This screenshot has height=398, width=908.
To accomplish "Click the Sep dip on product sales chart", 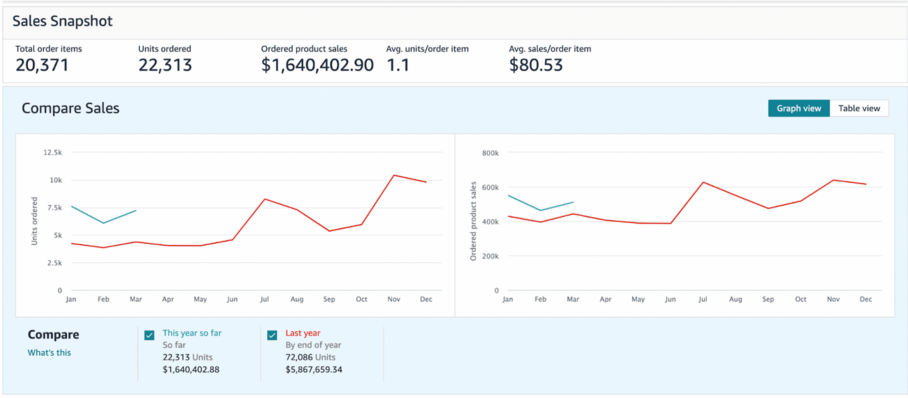I will tap(768, 208).
